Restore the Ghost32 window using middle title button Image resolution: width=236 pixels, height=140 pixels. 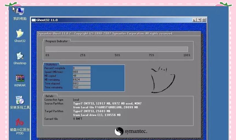(199, 20)
